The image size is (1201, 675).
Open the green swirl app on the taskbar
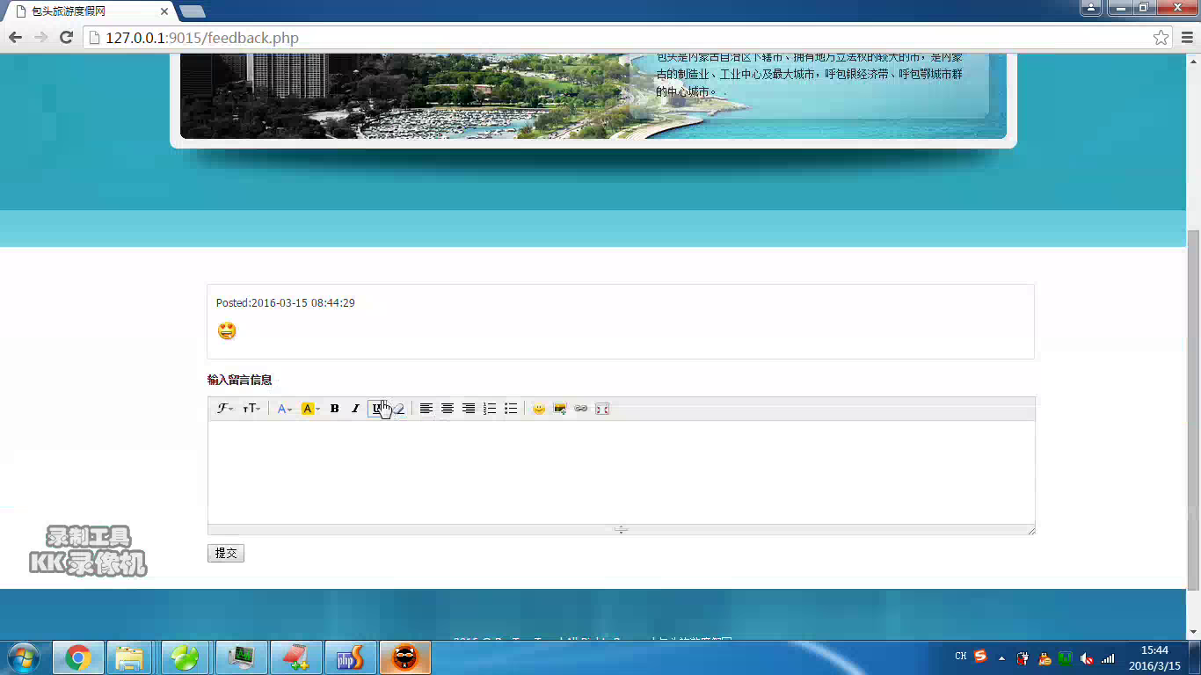pyautogui.click(x=186, y=657)
